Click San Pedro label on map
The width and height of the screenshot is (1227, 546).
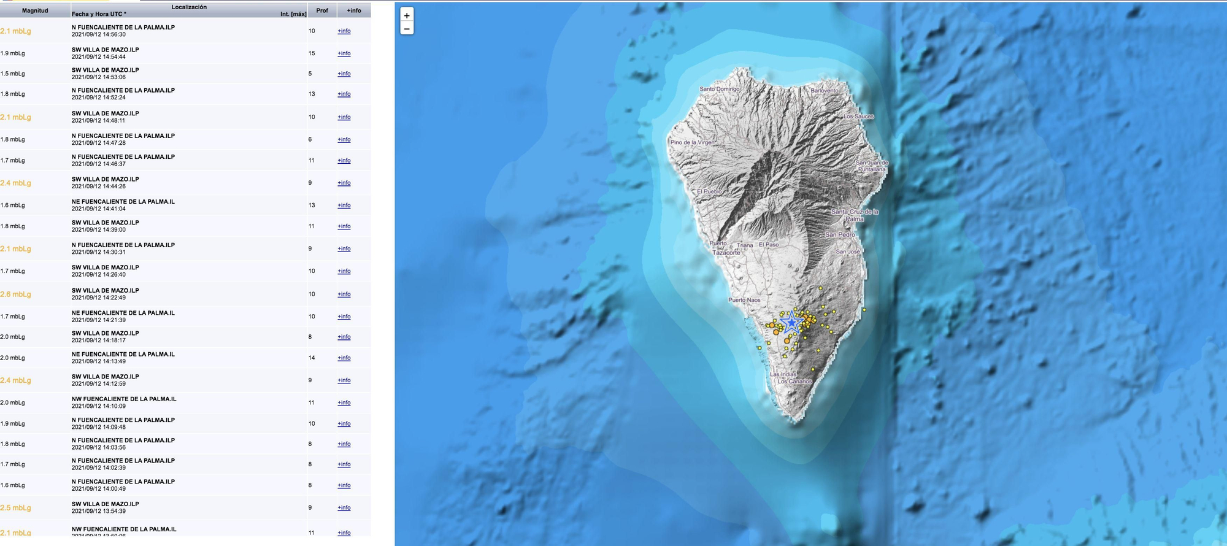pyautogui.click(x=840, y=235)
